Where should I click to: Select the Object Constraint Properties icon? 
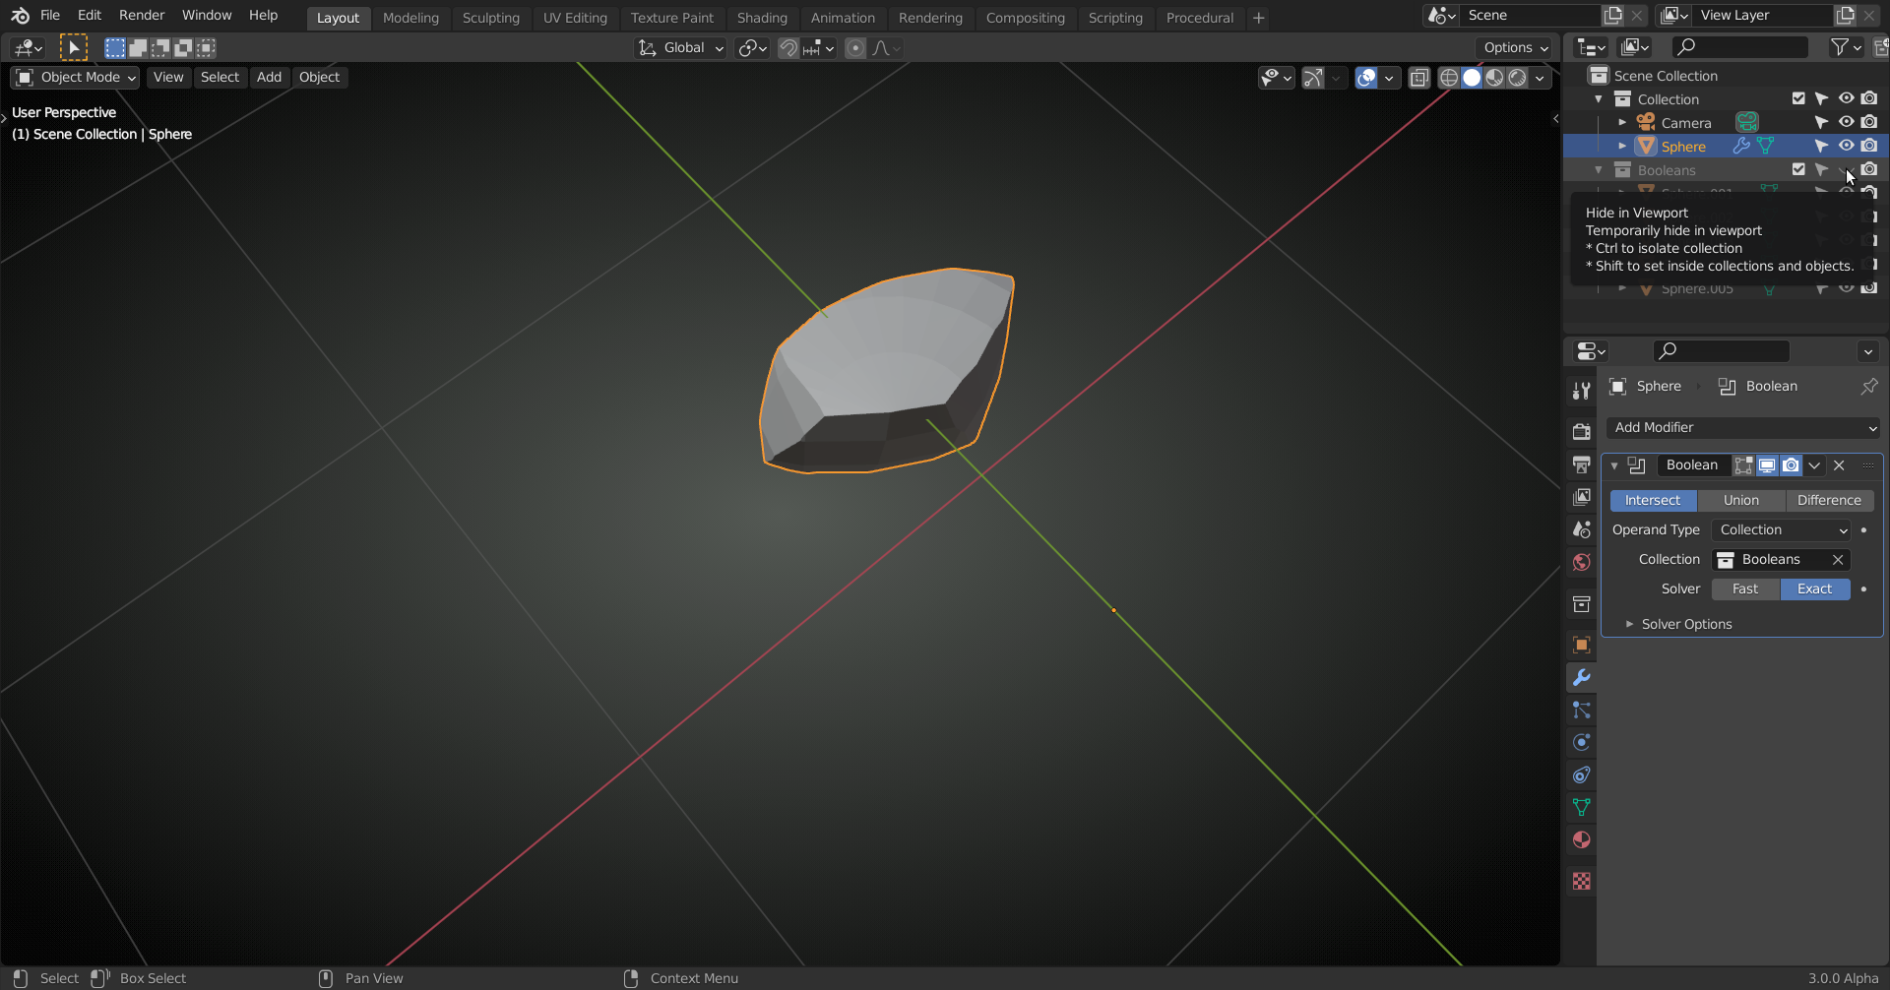[1582, 775]
